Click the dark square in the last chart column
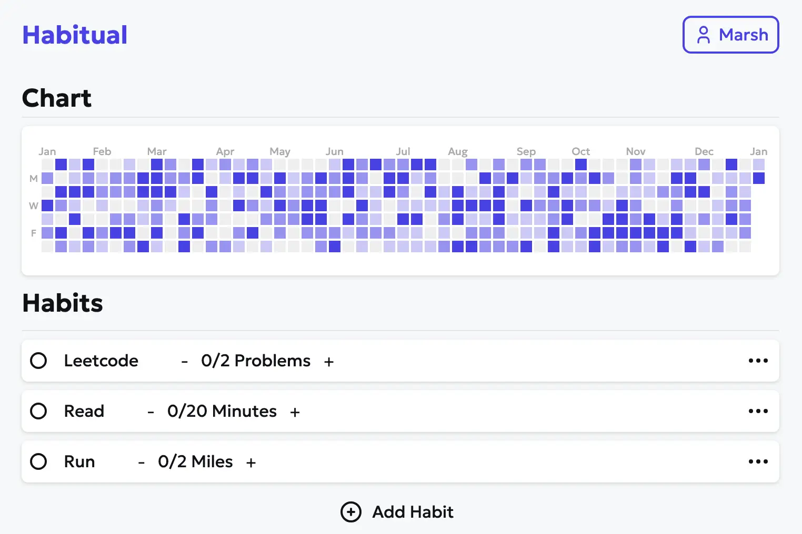 coord(758,178)
